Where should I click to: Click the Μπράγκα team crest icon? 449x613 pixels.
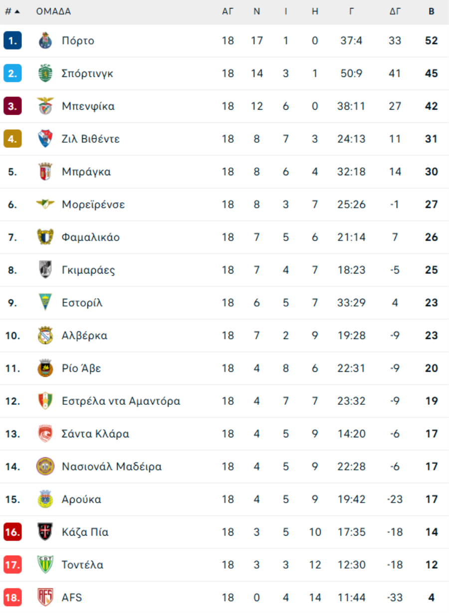coord(45,172)
